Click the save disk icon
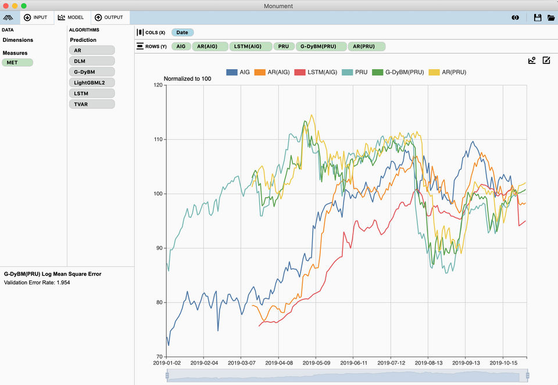 coord(537,17)
